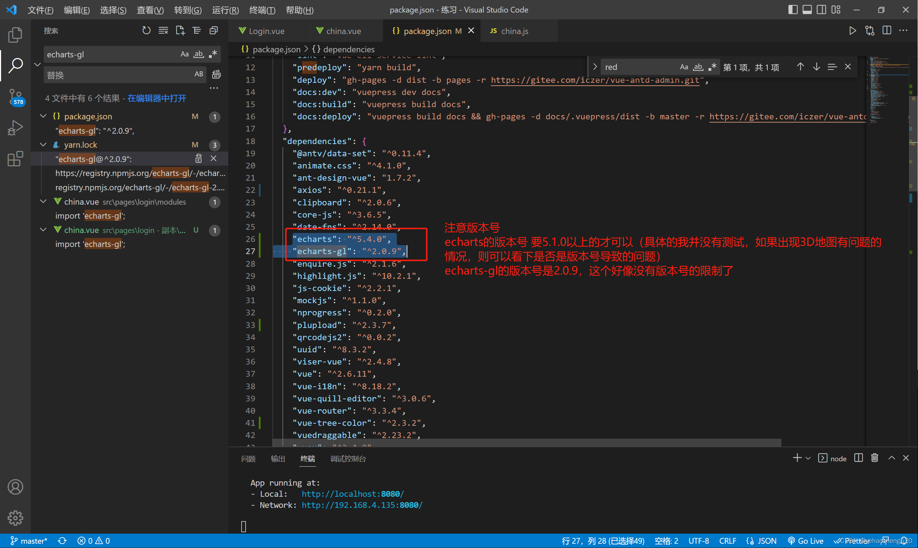
Task: Toggle whole word match in sidebar search
Action: tap(199, 54)
